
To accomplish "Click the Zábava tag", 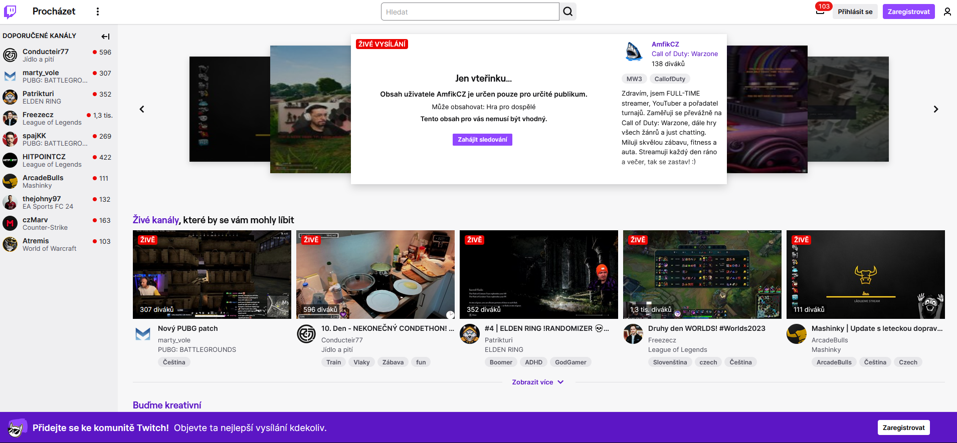I will click(393, 362).
